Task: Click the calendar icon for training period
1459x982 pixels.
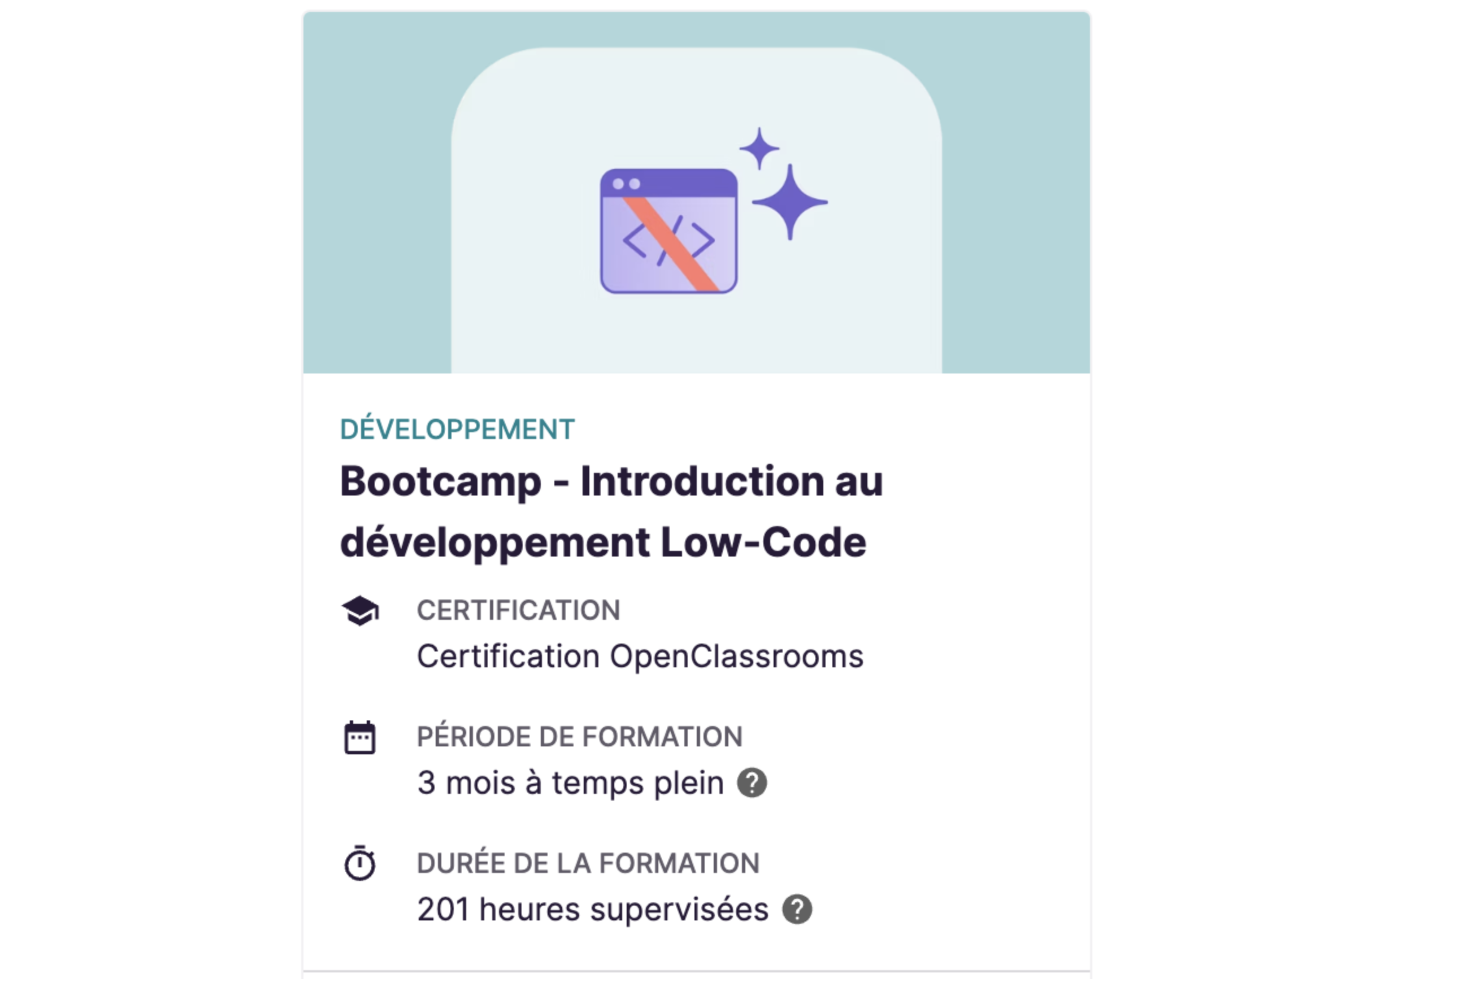Action: 359,737
